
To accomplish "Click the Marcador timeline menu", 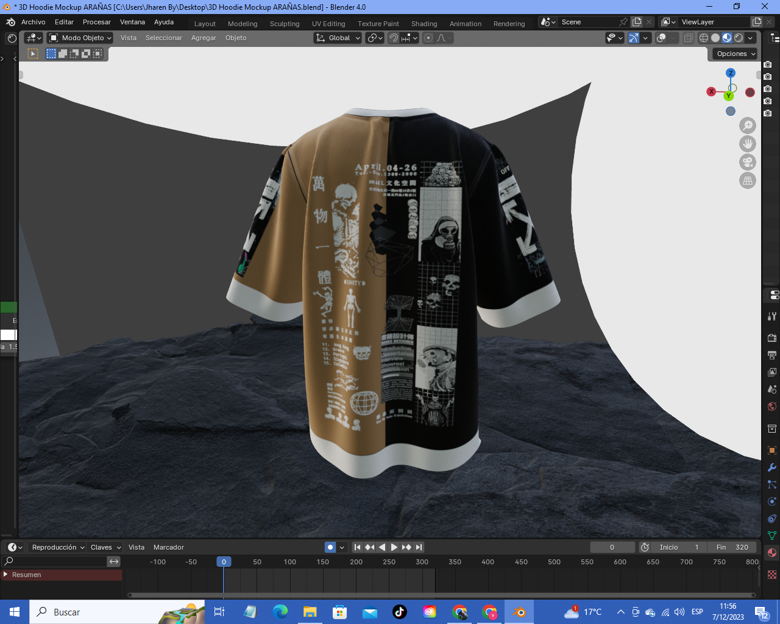I will [169, 547].
